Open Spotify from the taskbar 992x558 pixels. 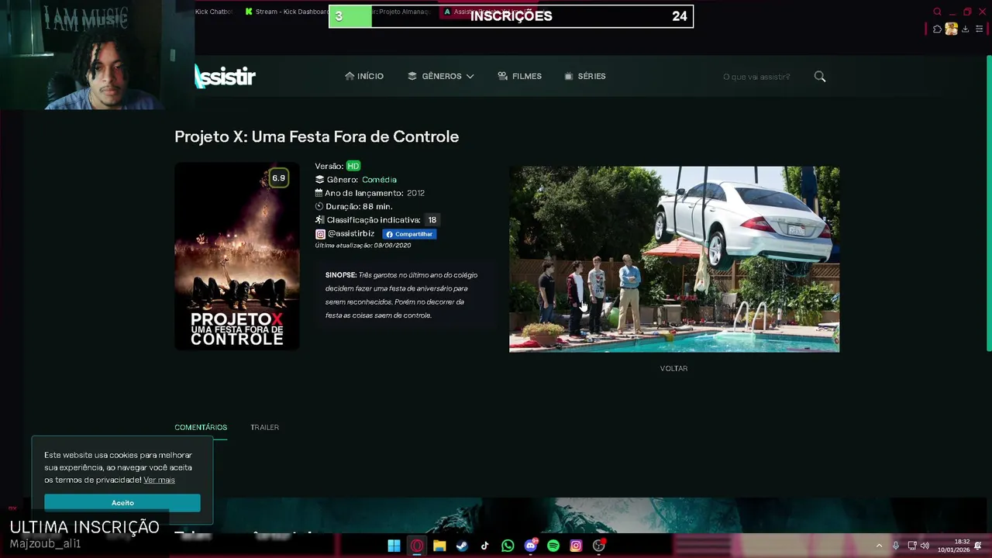click(x=553, y=546)
